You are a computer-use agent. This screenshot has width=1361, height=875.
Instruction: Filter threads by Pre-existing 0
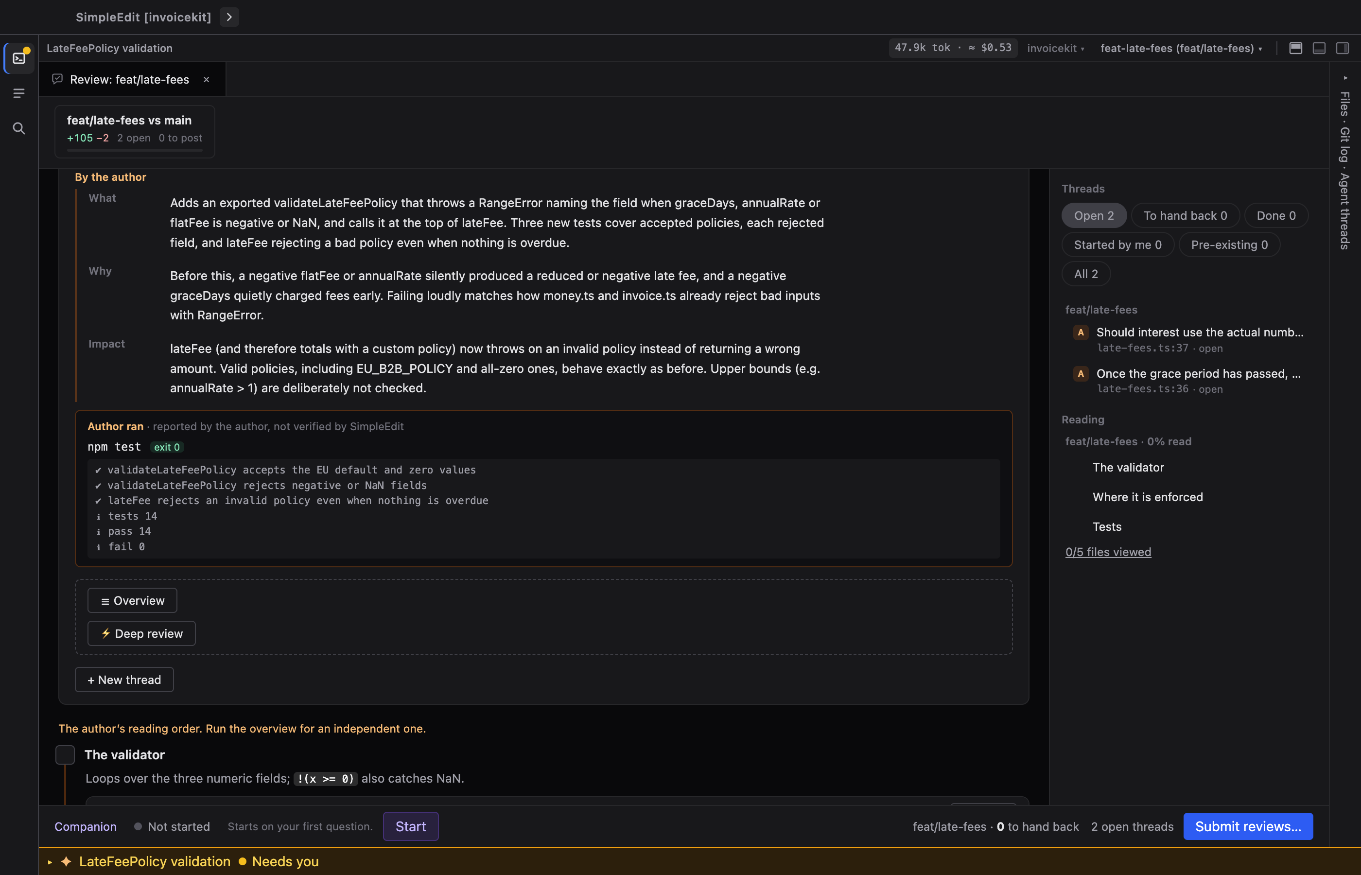1229,245
